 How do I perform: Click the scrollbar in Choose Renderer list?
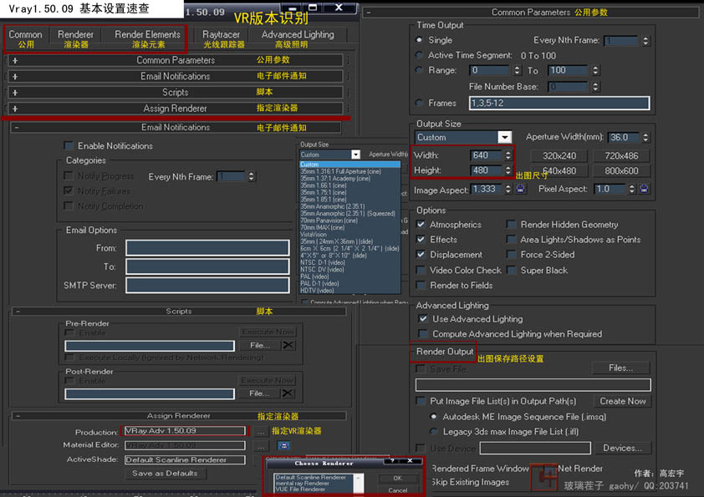coord(359,484)
